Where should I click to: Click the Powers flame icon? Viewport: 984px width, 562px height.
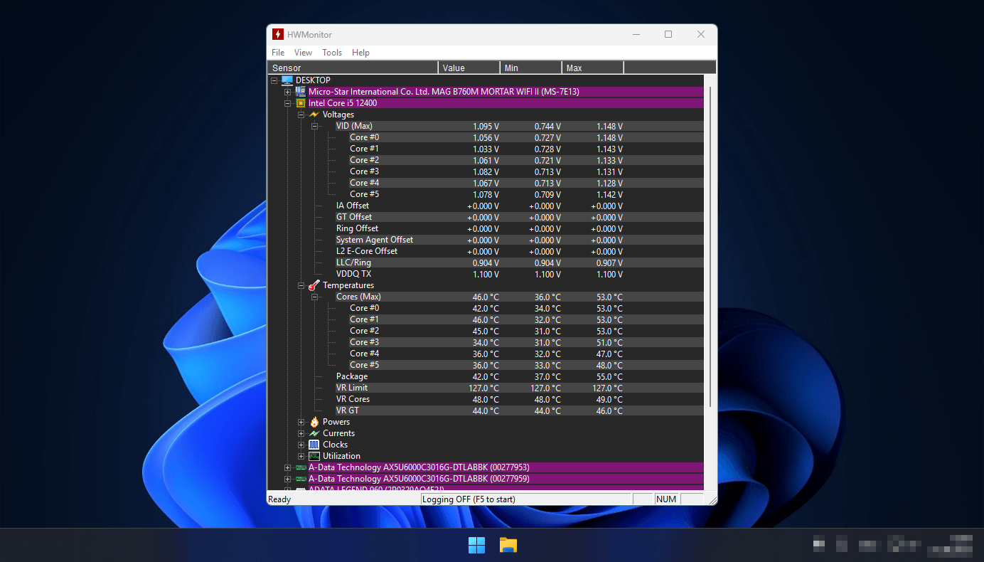(314, 422)
